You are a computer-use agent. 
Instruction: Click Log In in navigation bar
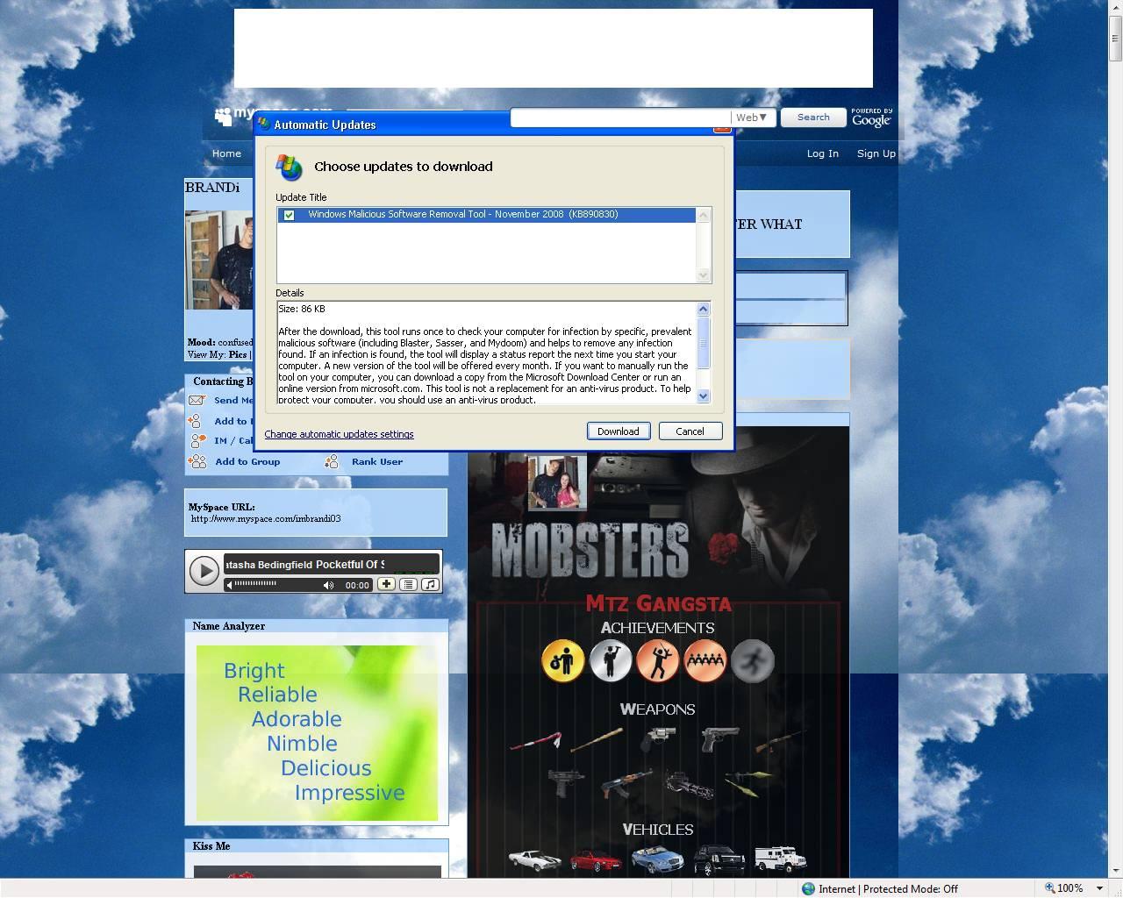(822, 153)
